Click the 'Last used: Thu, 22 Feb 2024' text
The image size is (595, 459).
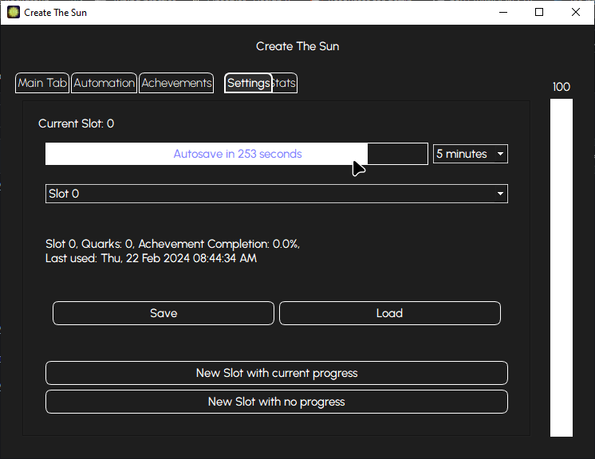pos(151,258)
